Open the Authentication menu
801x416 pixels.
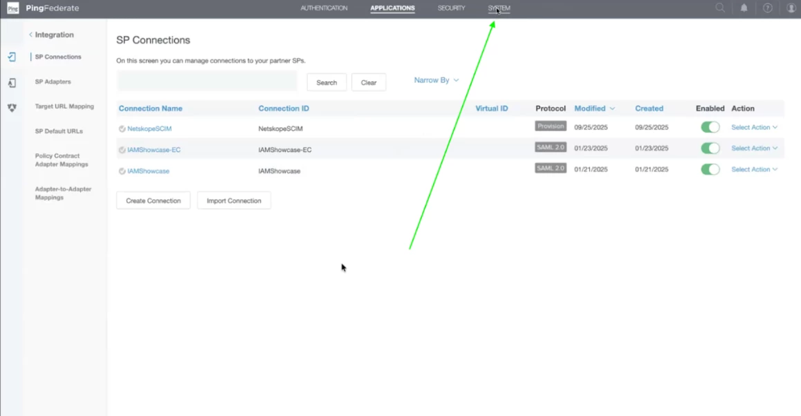coord(324,8)
